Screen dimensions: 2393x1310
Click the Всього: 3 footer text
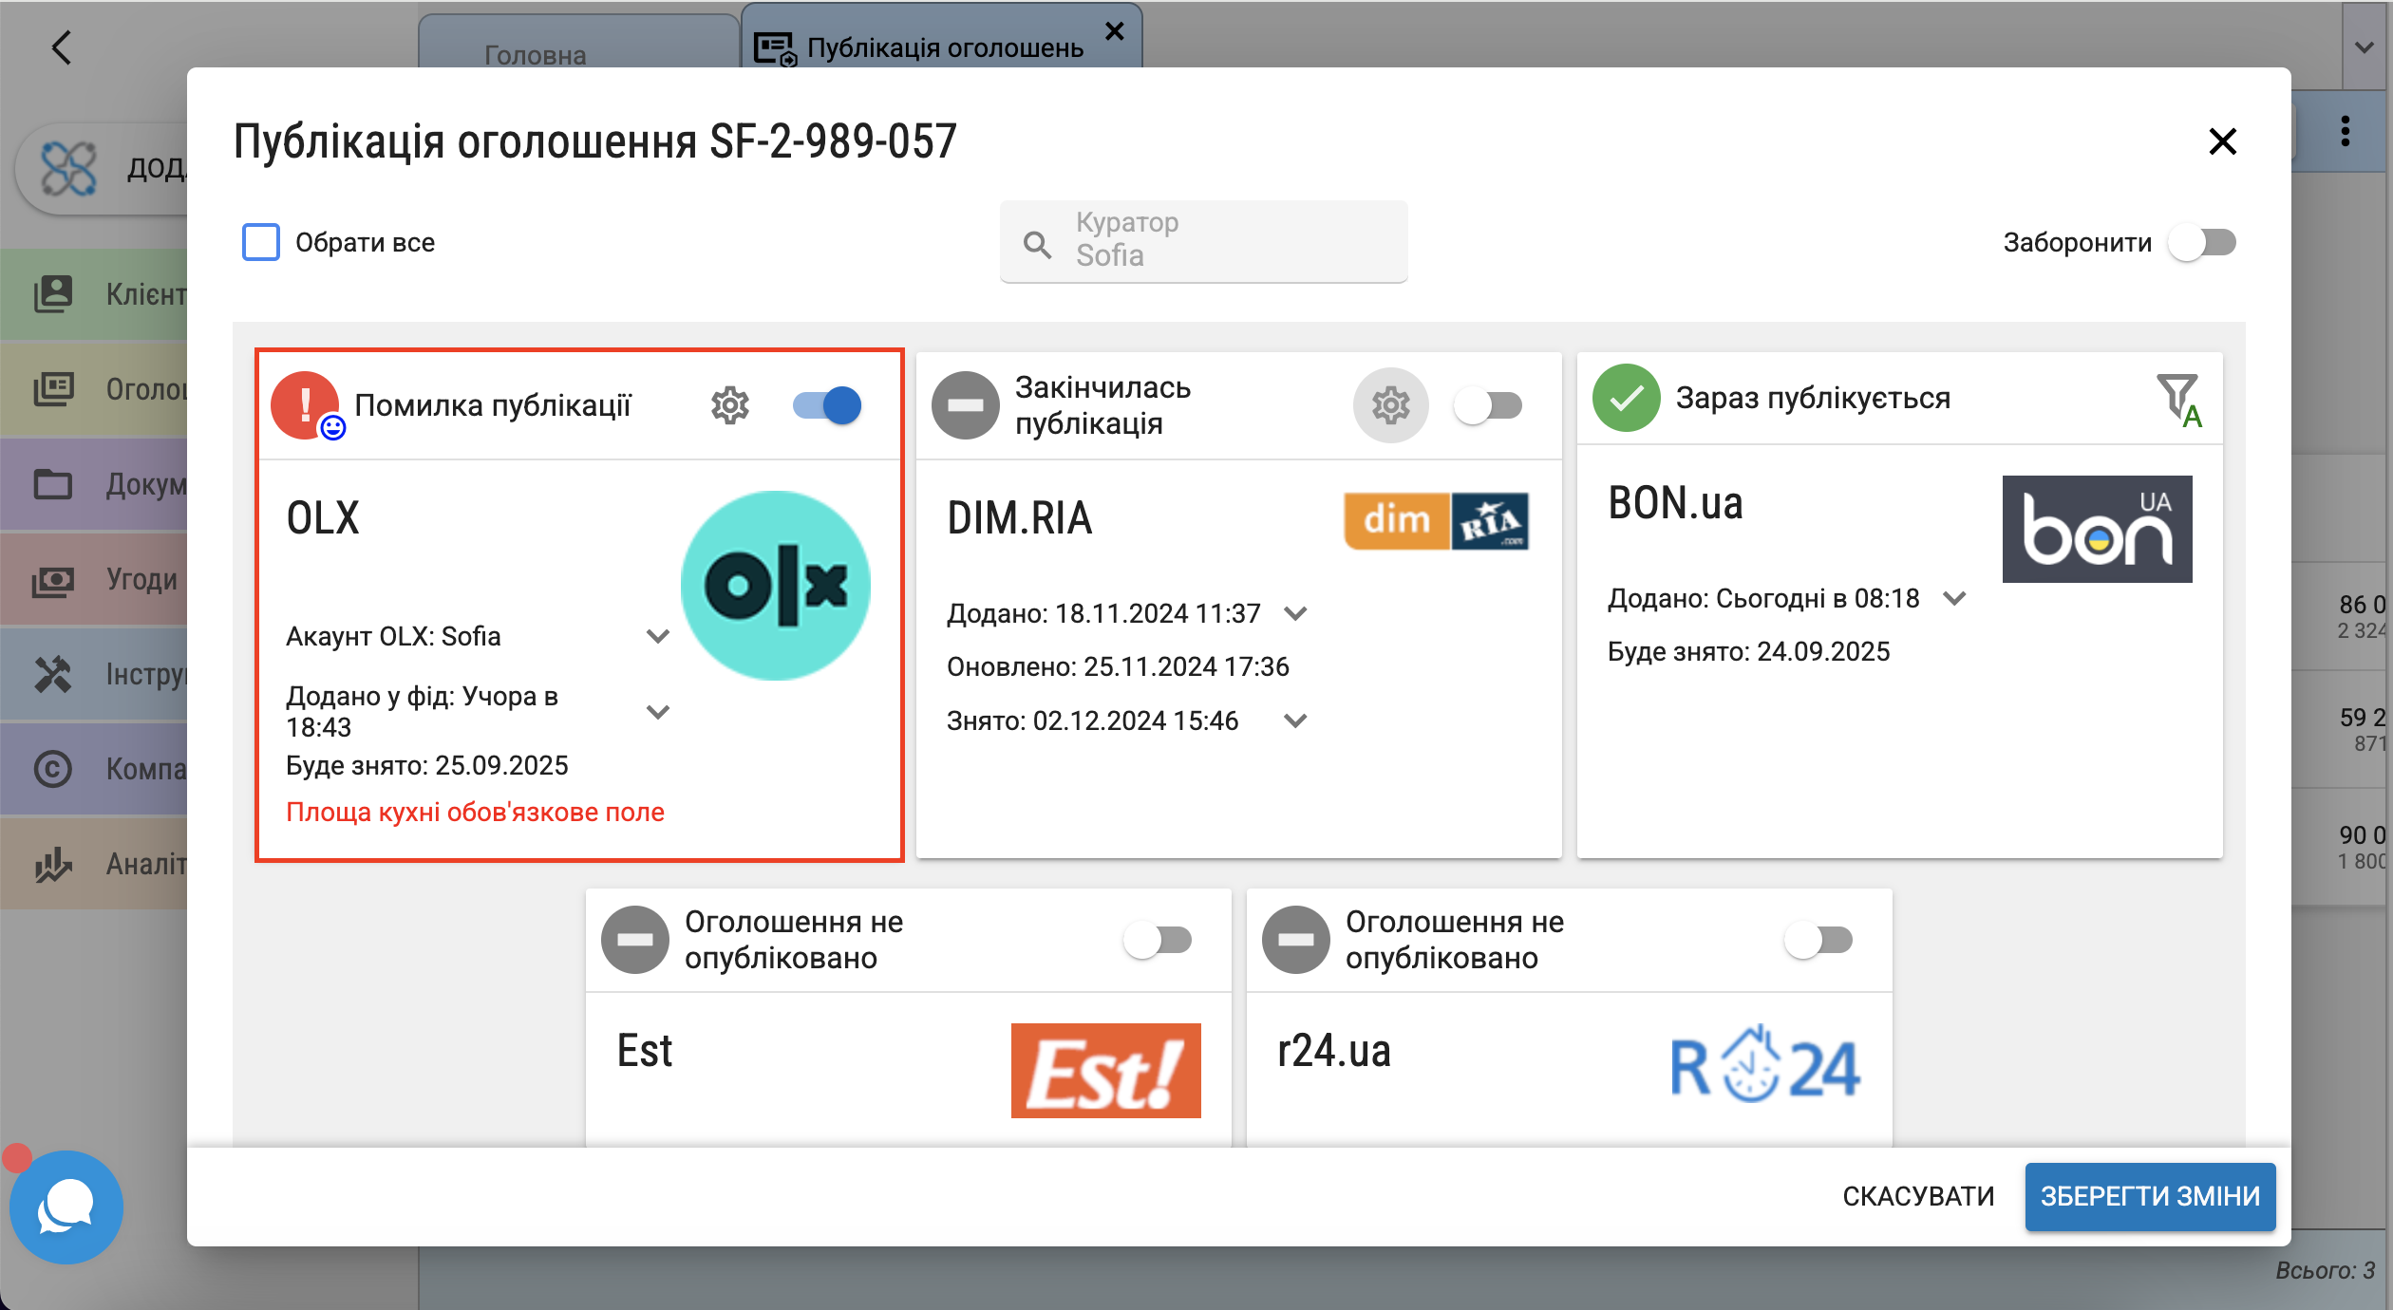coord(2325,1270)
